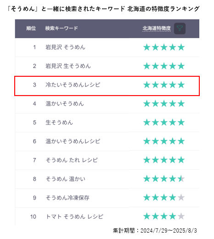Click the rank number 10 cell
214x239 pixels.
point(33,216)
